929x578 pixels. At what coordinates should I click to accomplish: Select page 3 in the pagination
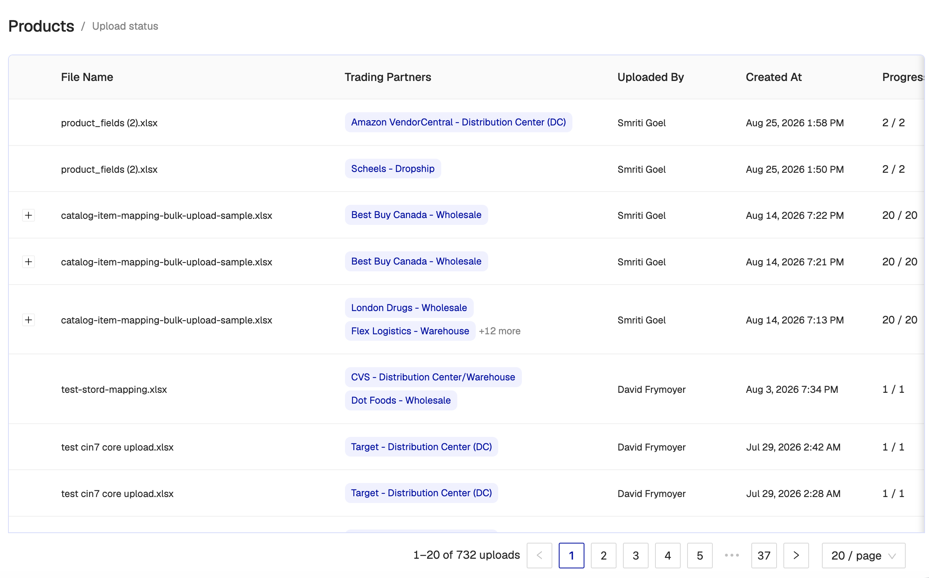(x=635, y=556)
